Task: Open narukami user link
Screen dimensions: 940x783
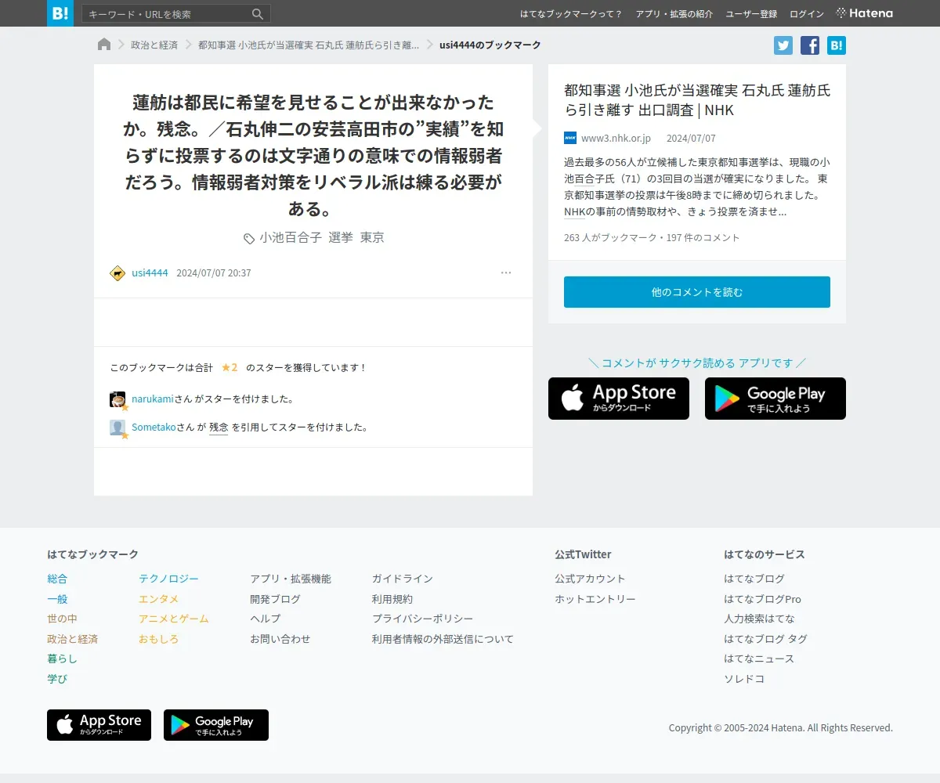Action: 152,399
